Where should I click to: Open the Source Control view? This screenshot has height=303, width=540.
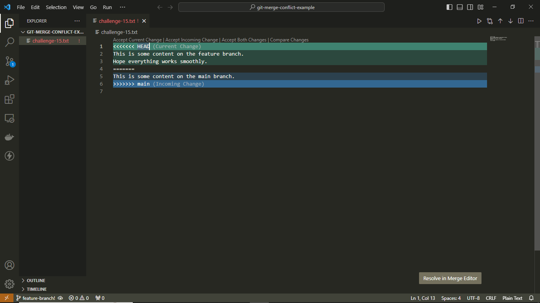[9, 61]
